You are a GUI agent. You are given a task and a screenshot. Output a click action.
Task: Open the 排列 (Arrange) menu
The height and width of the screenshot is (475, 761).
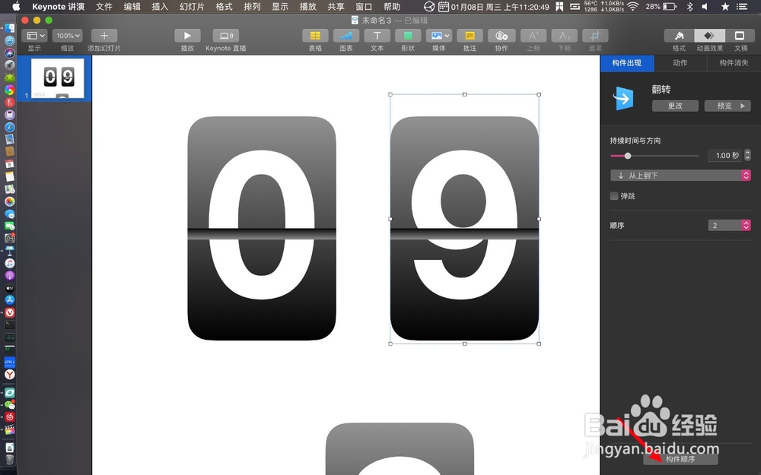[x=252, y=7]
